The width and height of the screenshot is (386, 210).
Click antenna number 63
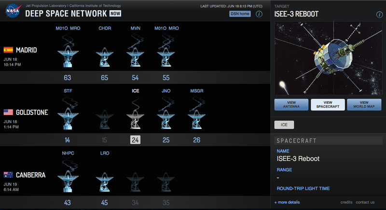click(68, 78)
